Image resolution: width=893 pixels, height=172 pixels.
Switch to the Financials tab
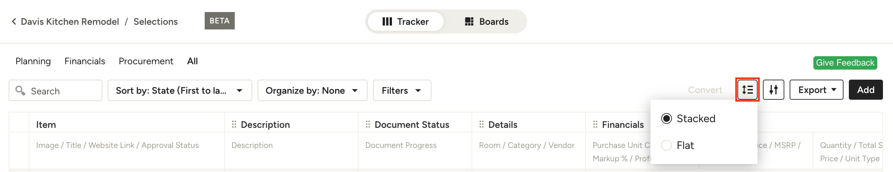coord(85,61)
